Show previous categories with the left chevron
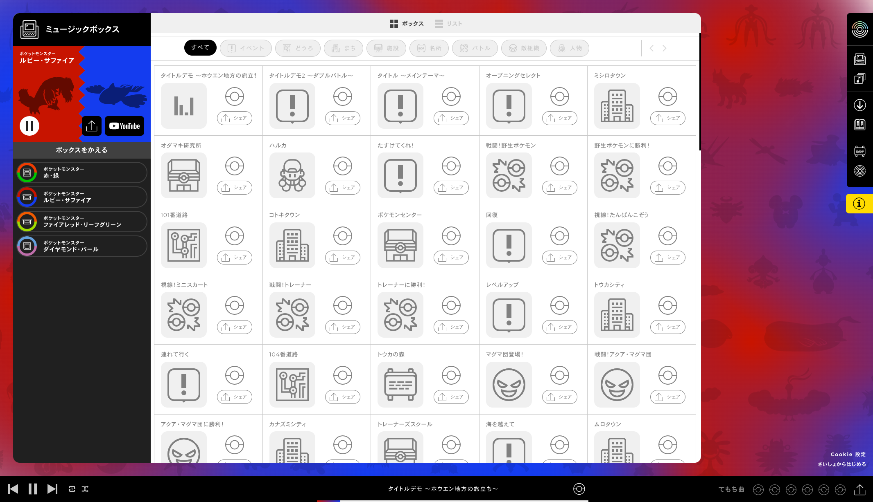The height and width of the screenshot is (502, 873). pyautogui.click(x=651, y=48)
